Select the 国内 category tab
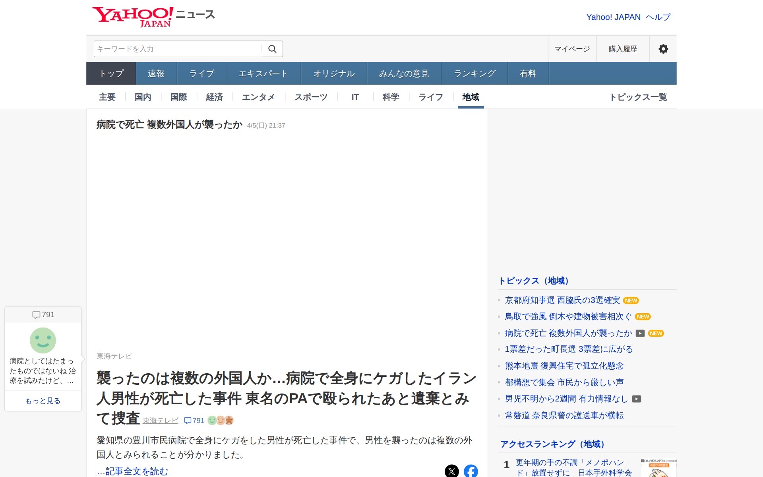The image size is (763, 477). (x=143, y=97)
